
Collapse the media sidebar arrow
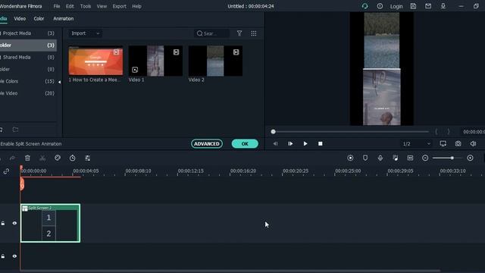(59, 82)
